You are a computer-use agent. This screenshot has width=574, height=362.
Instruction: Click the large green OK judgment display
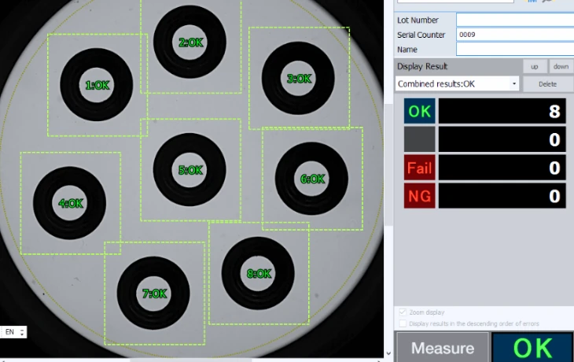pos(532,347)
